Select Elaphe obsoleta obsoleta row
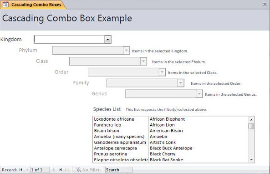 pos(121,160)
